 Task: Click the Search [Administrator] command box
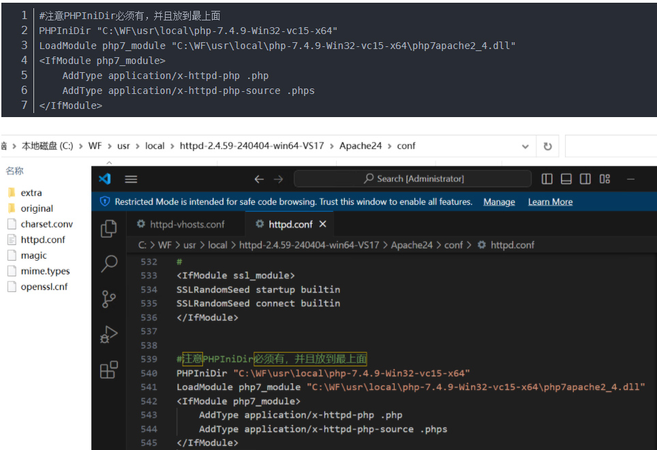click(x=413, y=179)
